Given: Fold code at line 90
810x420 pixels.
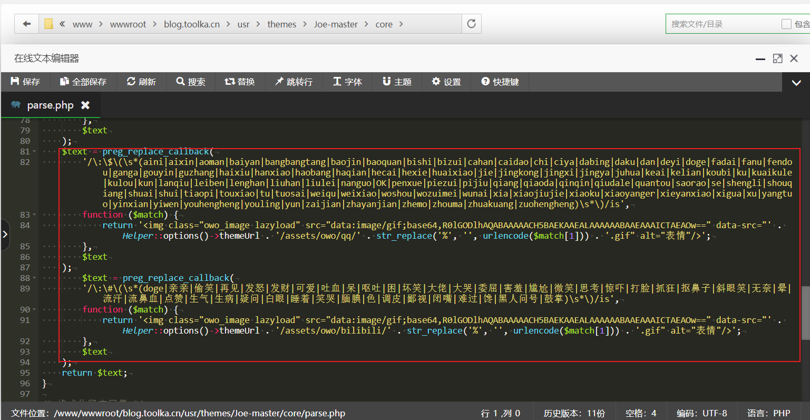Looking at the screenshot, I should (35, 310).
